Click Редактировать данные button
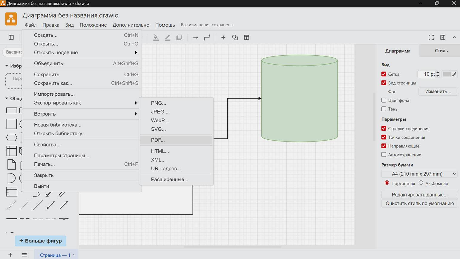 (419, 195)
